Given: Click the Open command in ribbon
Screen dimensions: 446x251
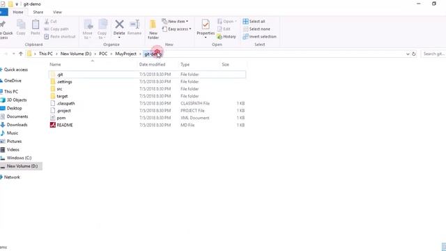Looking at the screenshot, I should click(226, 22).
